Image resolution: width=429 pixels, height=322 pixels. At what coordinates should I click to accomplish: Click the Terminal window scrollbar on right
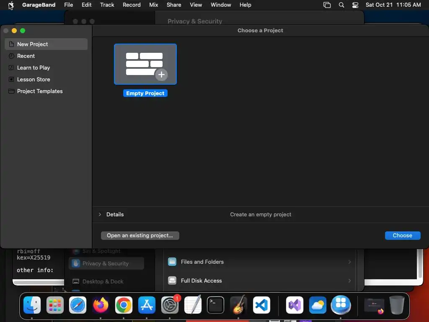(421, 263)
